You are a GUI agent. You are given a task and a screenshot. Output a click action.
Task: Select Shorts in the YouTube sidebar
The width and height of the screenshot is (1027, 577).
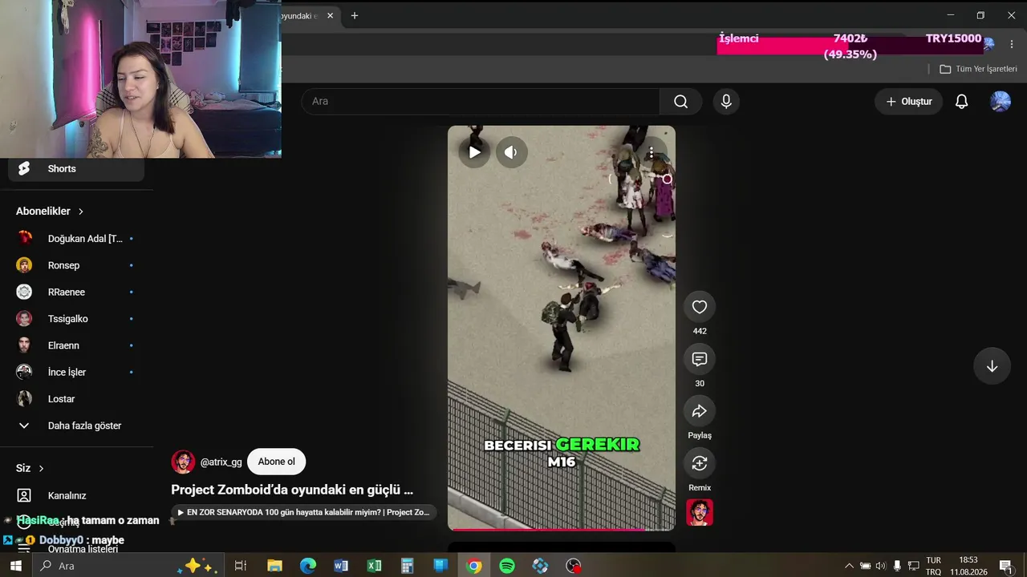point(76,168)
